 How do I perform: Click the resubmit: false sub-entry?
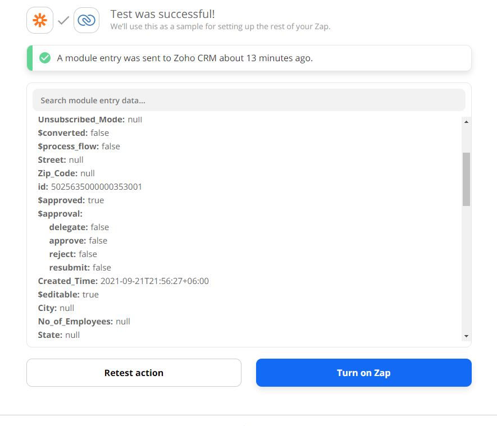tap(80, 267)
